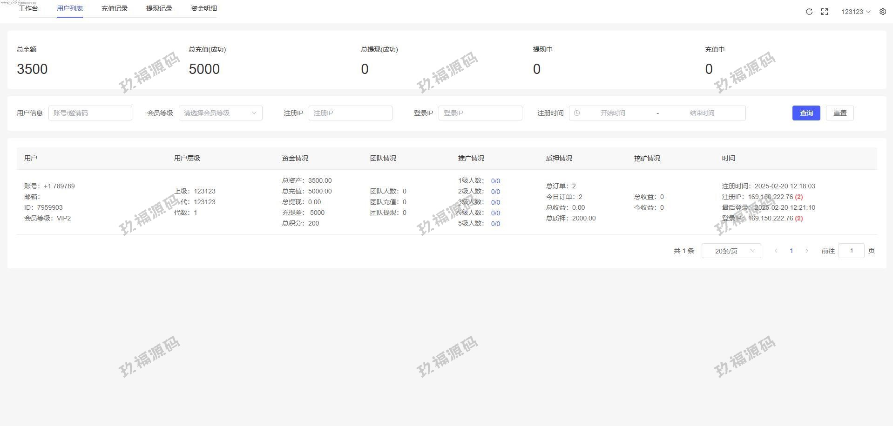Click the 5级人数 0/0 link
893x426 pixels.
[x=495, y=224]
